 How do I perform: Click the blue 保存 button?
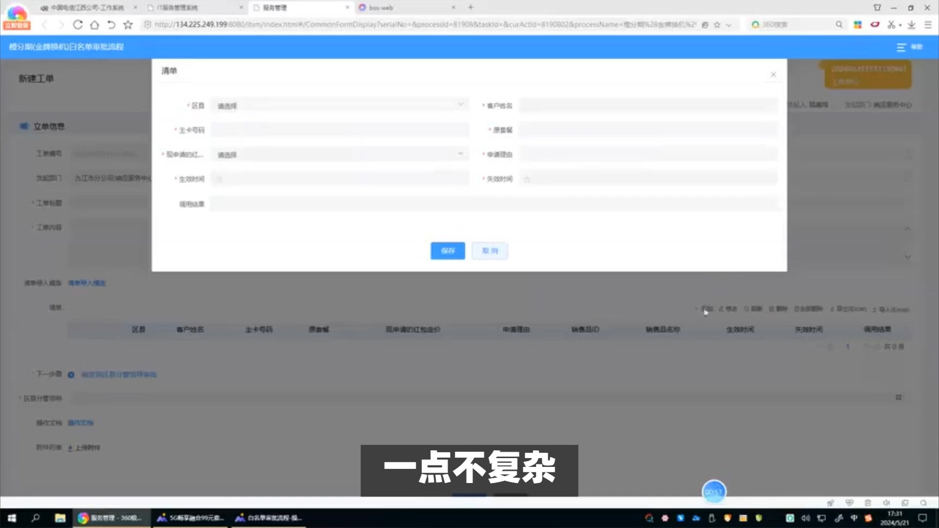pyautogui.click(x=447, y=251)
